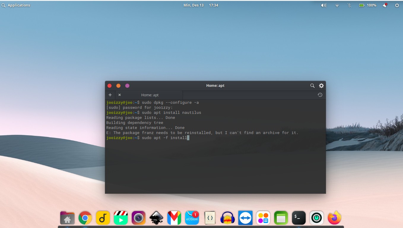The width and height of the screenshot is (403, 228).
Task: Launch Firefox from the dock
Action: [334, 218]
